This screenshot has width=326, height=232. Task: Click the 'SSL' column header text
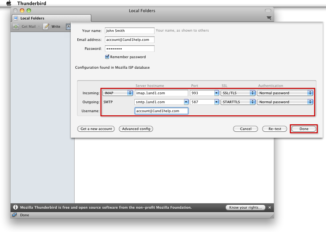point(224,86)
